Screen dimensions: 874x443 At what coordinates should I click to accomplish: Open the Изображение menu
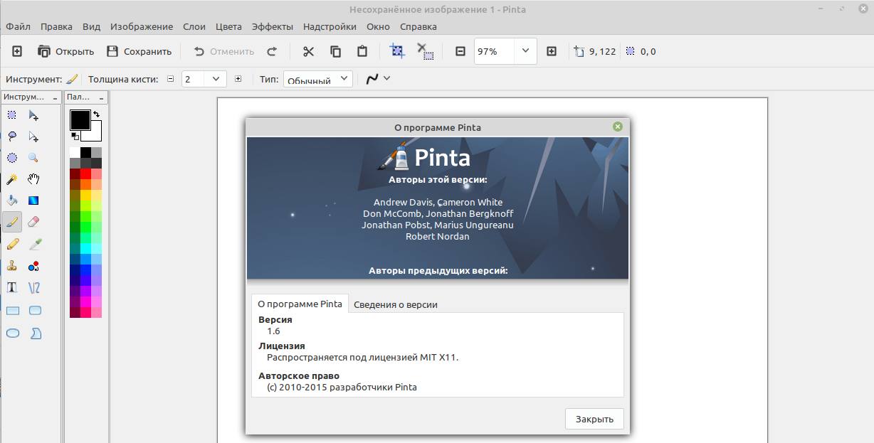(x=142, y=26)
